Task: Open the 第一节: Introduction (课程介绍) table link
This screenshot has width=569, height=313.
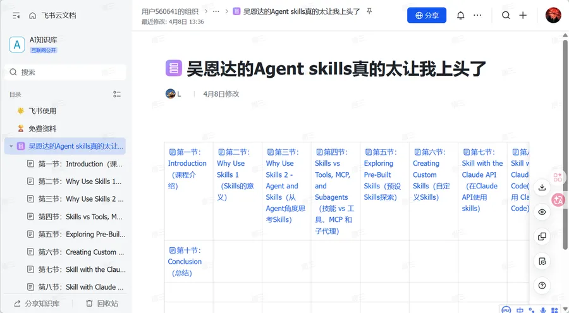Action: click(187, 169)
